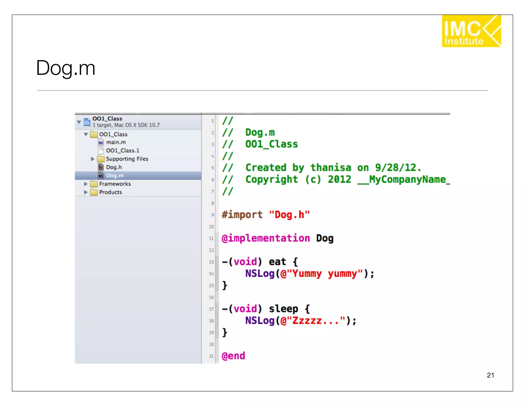The width and height of the screenshot is (525, 406).
Task: Select the OO1_Class.1 file entry
Action: pos(123,151)
